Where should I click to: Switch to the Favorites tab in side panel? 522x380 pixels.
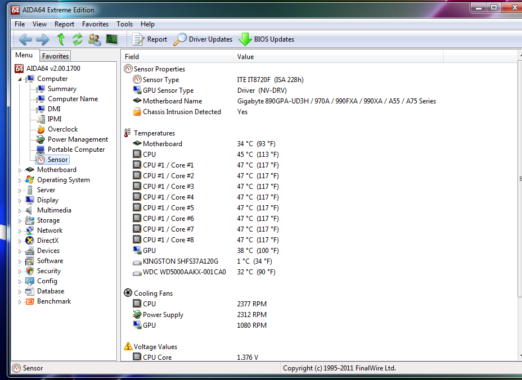55,56
